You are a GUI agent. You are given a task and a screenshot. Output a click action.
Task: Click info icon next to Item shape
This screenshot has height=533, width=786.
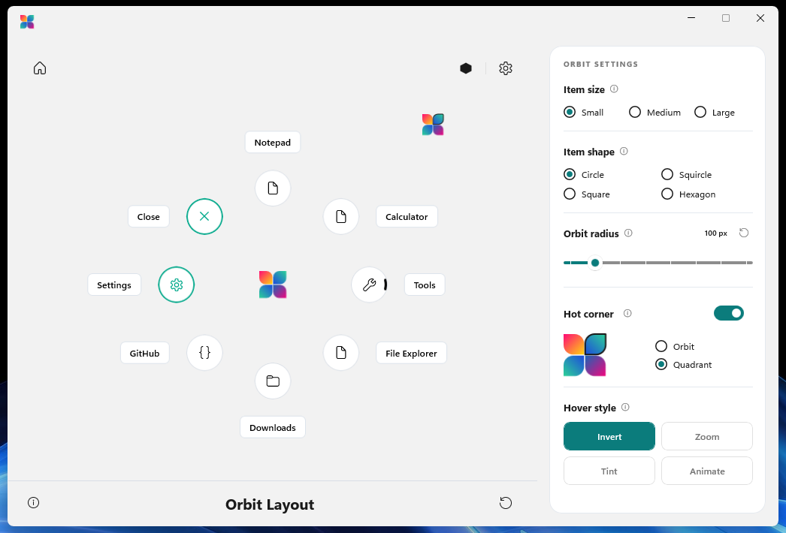[x=624, y=151]
